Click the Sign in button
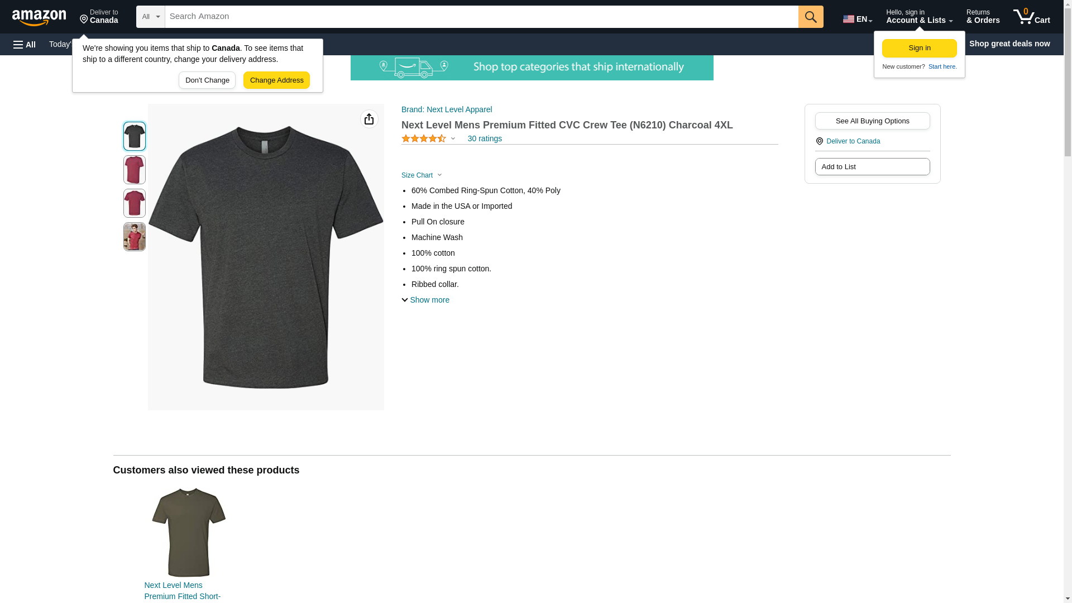The width and height of the screenshot is (1072, 603). 919,48
